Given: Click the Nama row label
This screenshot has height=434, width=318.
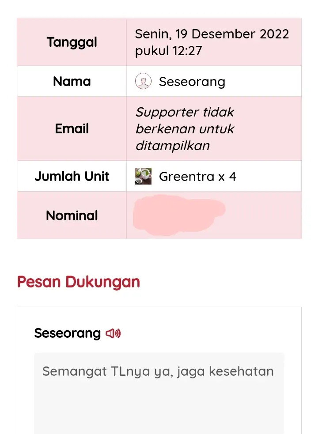Looking at the screenshot, I should [72, 81].
